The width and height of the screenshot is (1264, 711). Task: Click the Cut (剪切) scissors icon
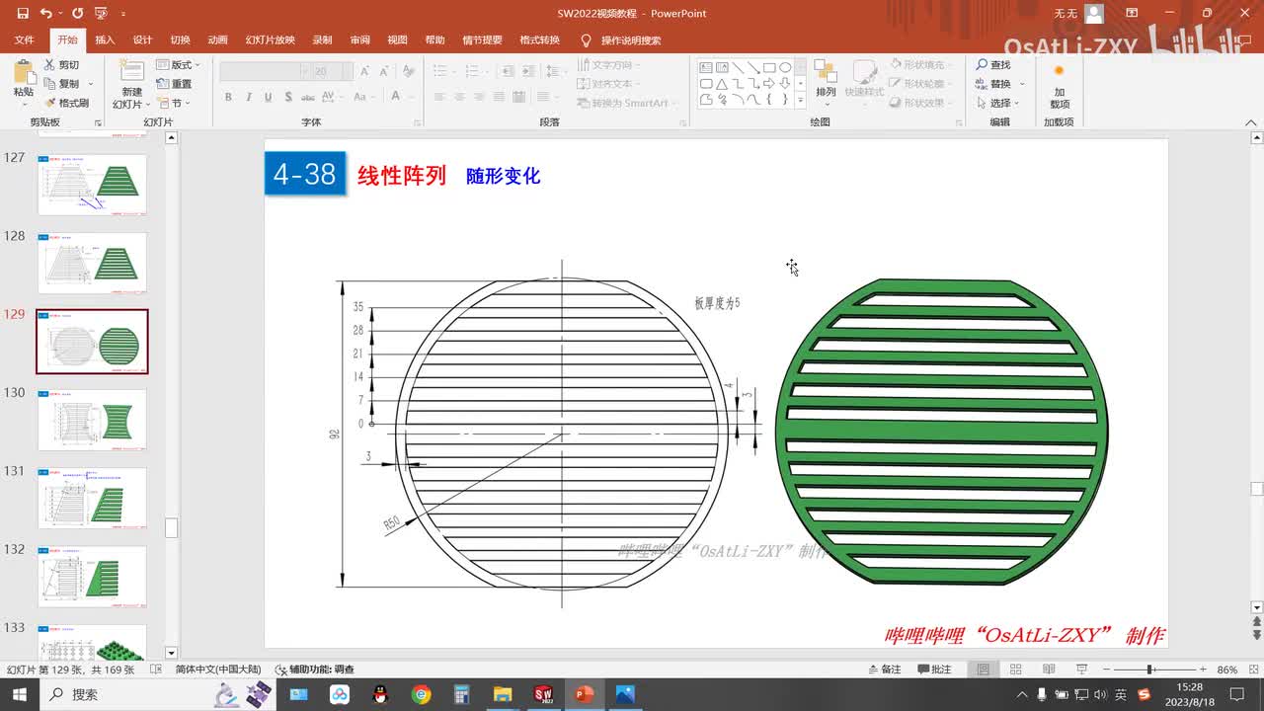50,65
